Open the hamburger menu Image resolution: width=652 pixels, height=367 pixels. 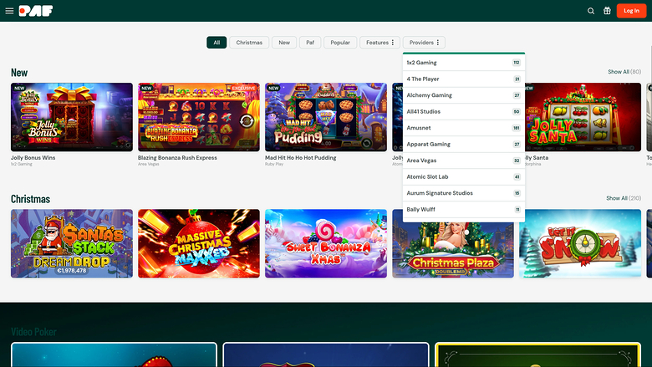[9, 11]
